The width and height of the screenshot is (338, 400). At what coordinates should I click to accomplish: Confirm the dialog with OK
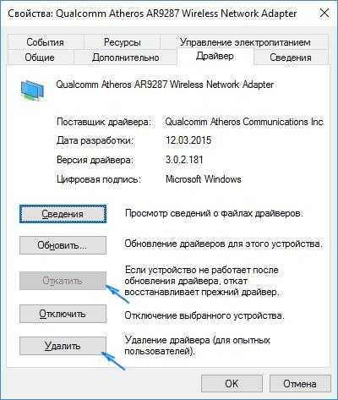(232, 384)
